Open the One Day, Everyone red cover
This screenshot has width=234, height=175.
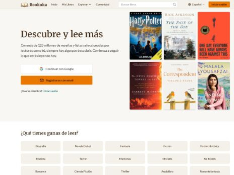pyautogui.click(x=214, y=36)
